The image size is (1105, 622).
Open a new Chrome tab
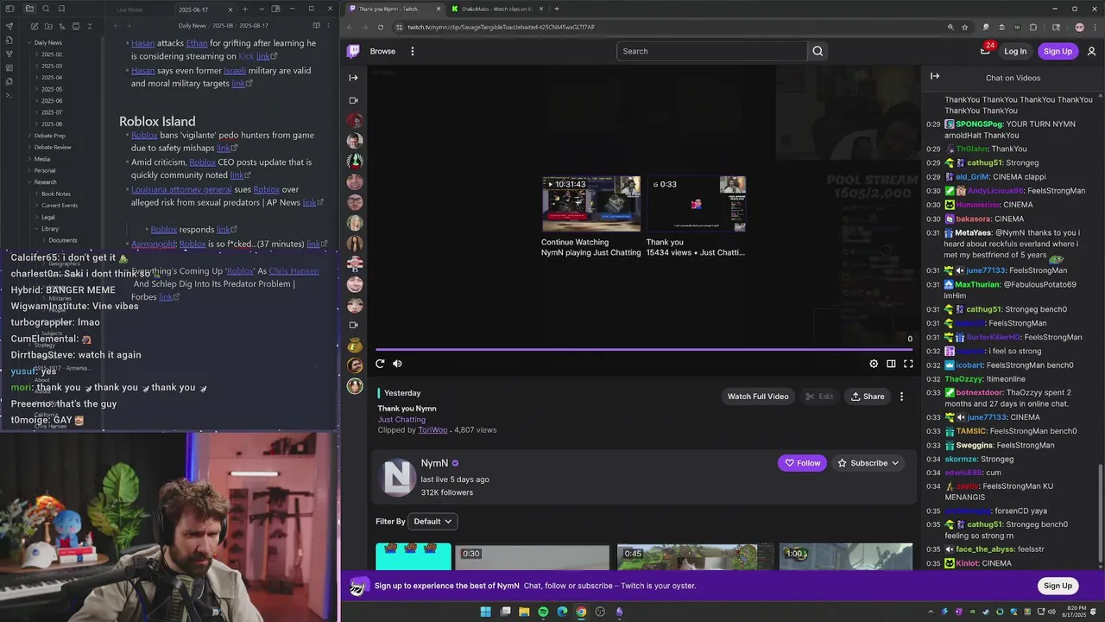(557, 9)
